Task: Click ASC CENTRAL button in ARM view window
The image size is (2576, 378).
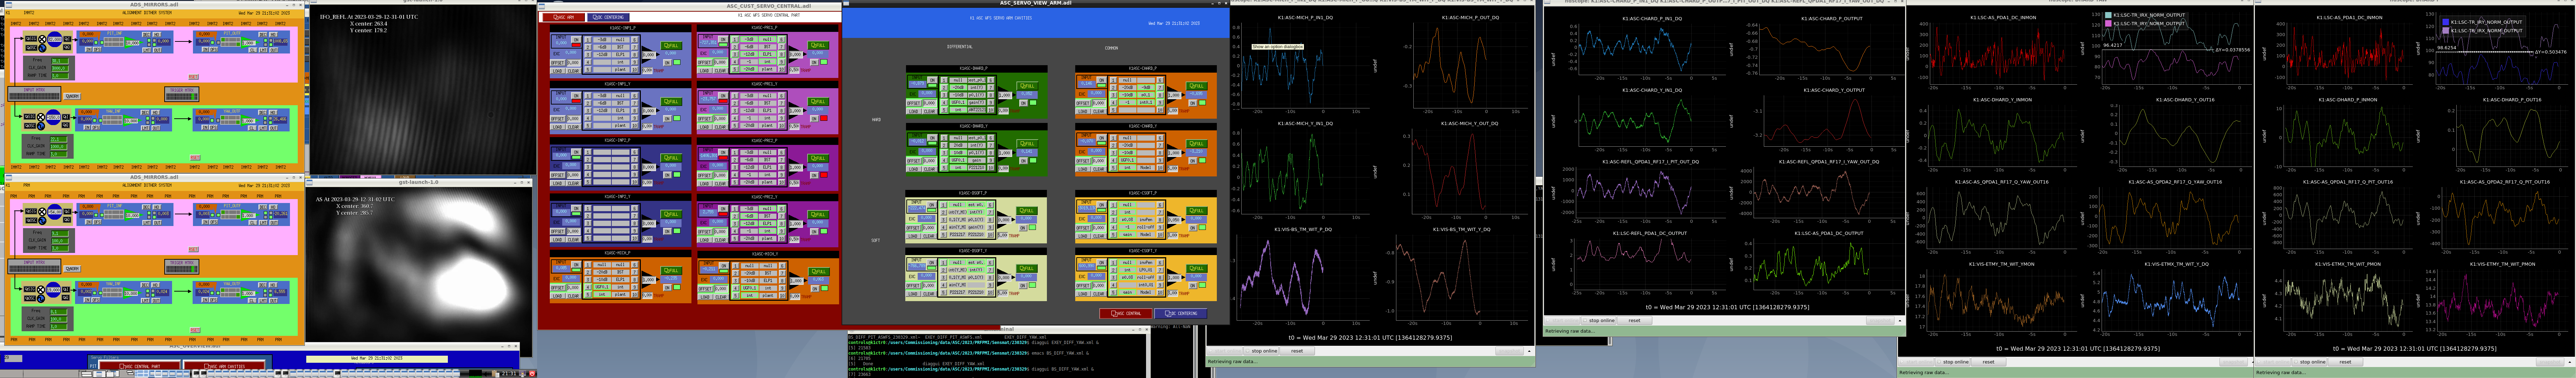Action: point(1125,313)
